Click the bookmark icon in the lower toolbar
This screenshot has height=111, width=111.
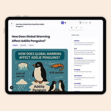click(72, 27)
